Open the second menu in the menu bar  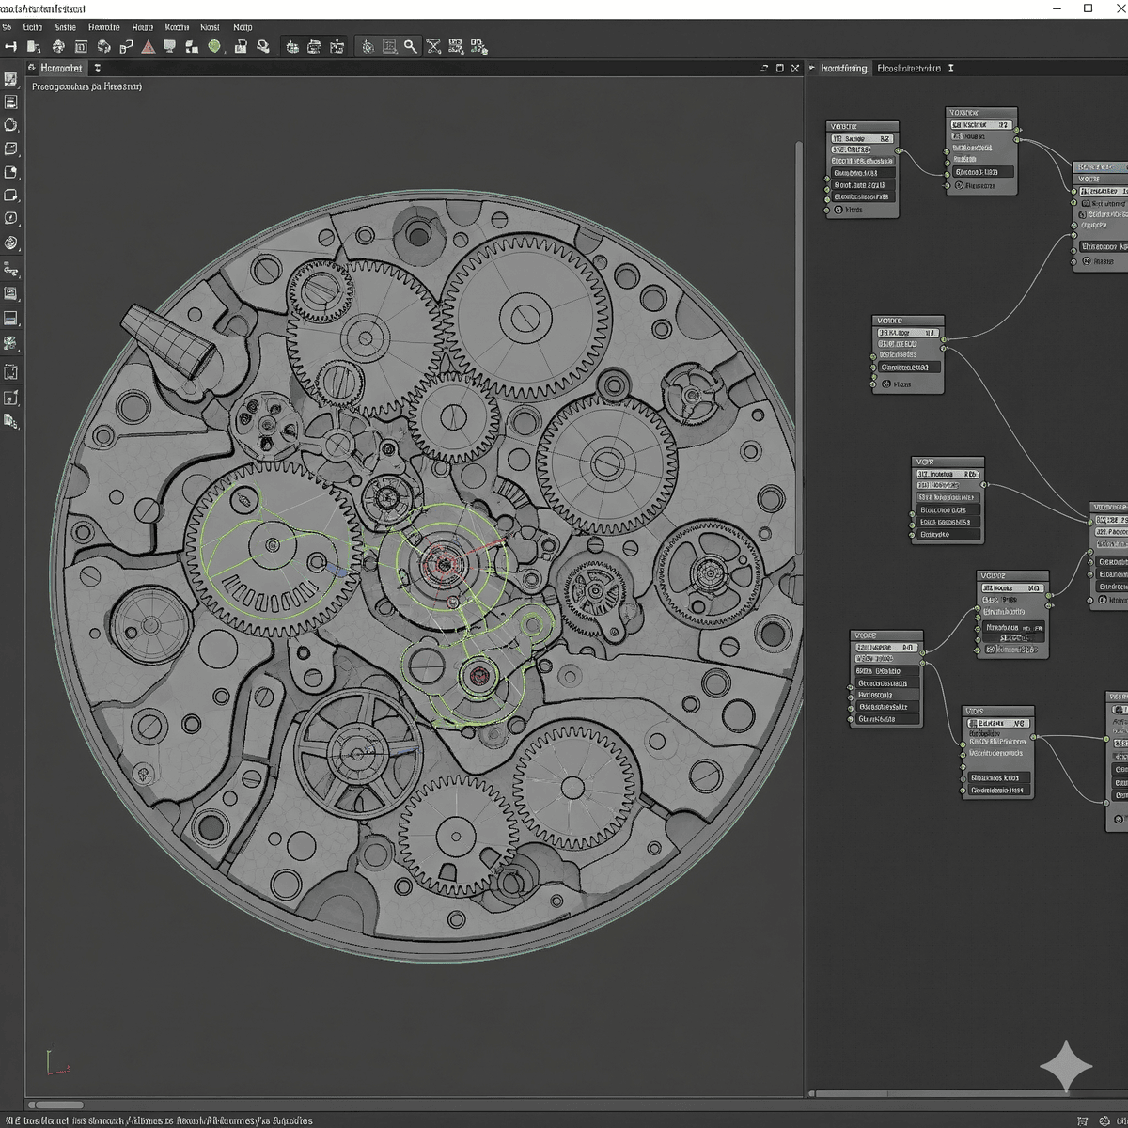32,27
